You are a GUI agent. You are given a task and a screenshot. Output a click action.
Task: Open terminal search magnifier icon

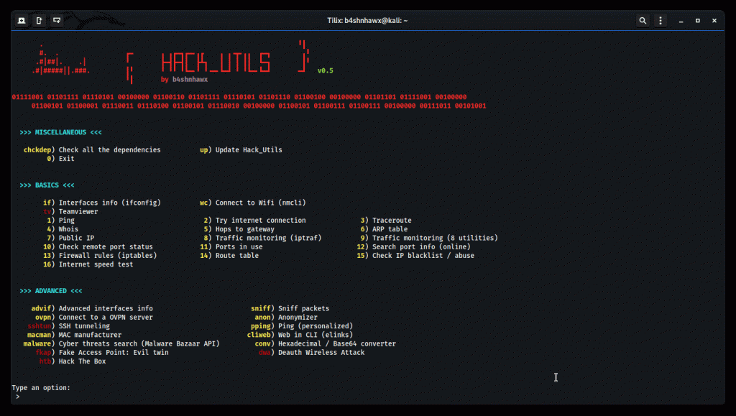tap(643, 21)
